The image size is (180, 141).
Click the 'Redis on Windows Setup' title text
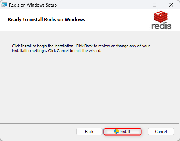click(33, 5)
